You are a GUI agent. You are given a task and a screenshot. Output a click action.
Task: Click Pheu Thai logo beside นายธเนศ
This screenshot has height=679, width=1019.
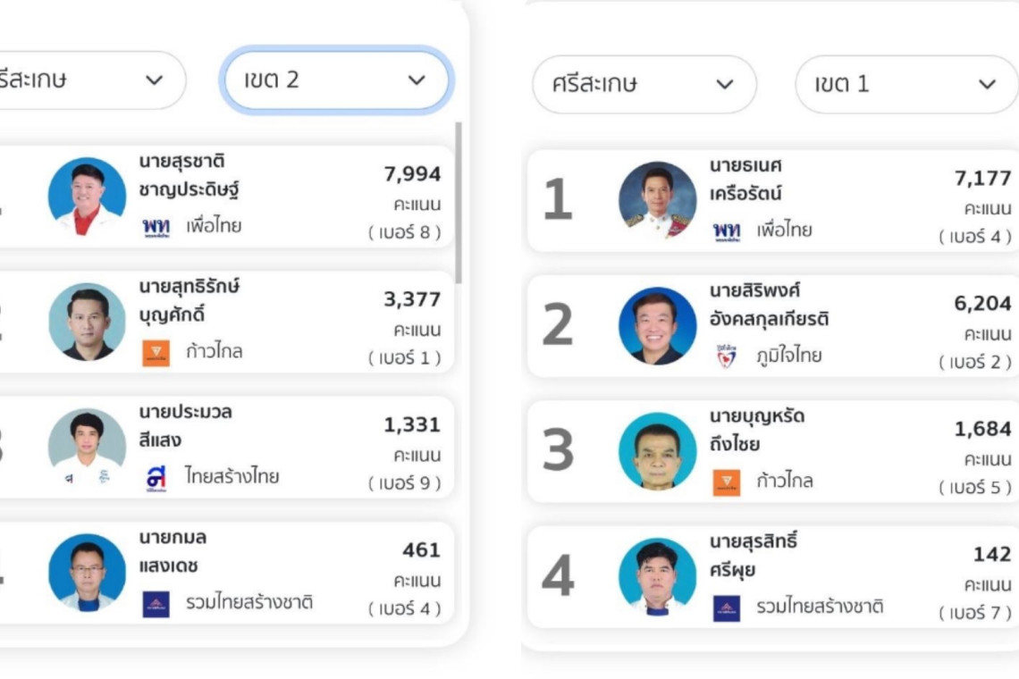[726, 231]
